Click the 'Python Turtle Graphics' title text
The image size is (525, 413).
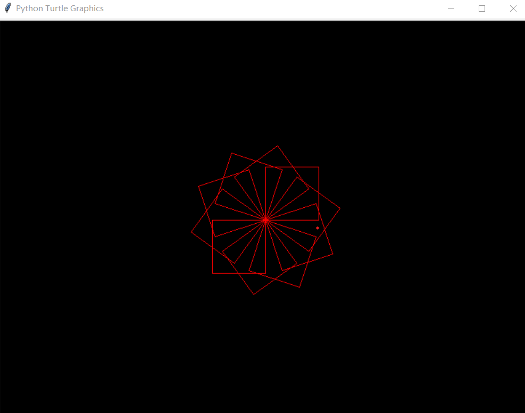tap(60, 9)
